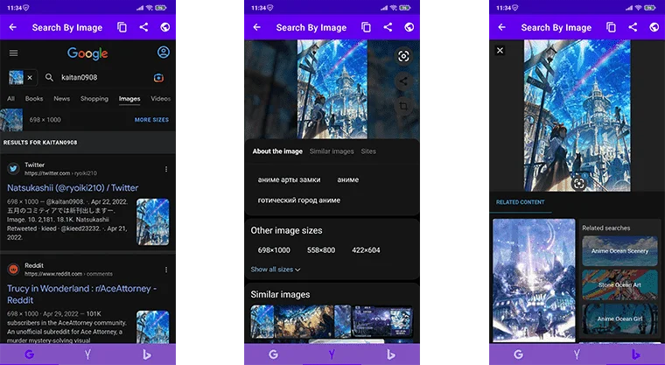
Task: Select Images tab in Google results
Action: pos(129,98)
